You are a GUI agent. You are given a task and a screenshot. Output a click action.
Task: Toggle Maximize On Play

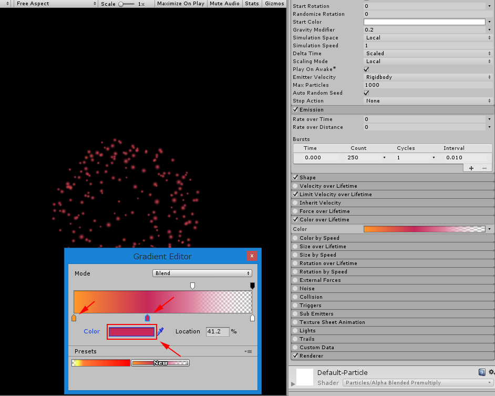coord(181,4)
